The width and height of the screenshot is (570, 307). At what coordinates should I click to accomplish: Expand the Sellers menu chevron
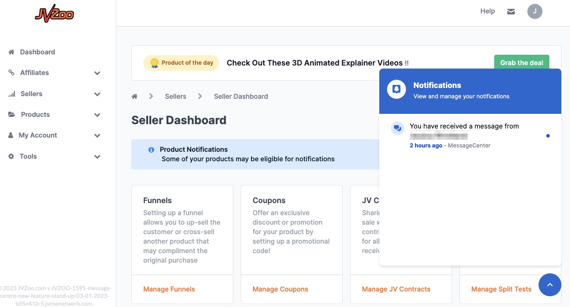[x=97, y=94]
